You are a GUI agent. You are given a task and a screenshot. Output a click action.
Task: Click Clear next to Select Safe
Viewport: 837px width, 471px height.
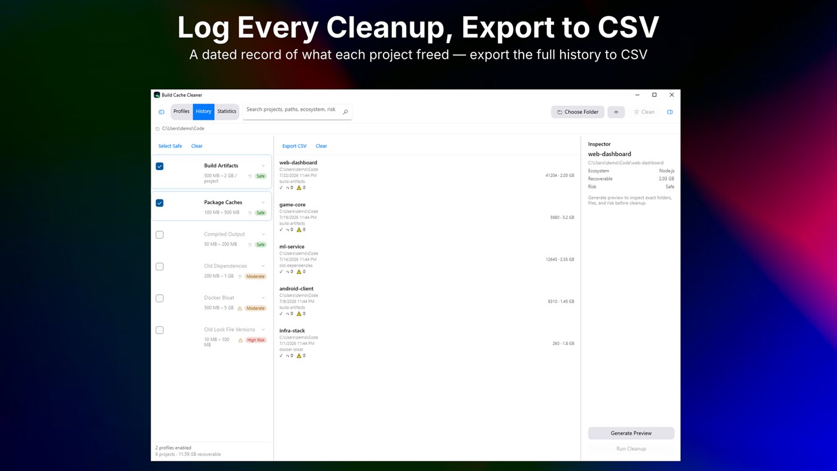[197, 146]
